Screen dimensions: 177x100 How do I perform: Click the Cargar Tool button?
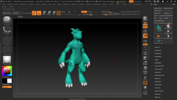158,8
